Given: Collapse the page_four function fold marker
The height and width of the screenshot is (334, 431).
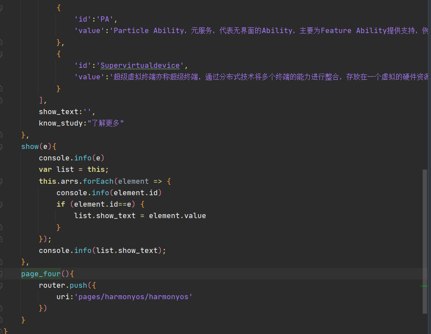Looking at the screenshot, I should coord(1,274).
